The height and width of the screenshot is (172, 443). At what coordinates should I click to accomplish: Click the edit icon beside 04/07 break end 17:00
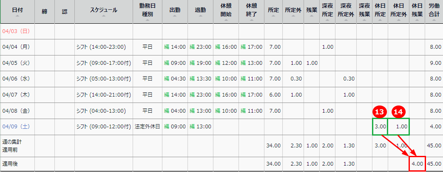tap(242, 95)
